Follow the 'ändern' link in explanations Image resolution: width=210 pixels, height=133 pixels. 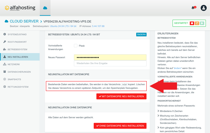(x=177, y=68)
